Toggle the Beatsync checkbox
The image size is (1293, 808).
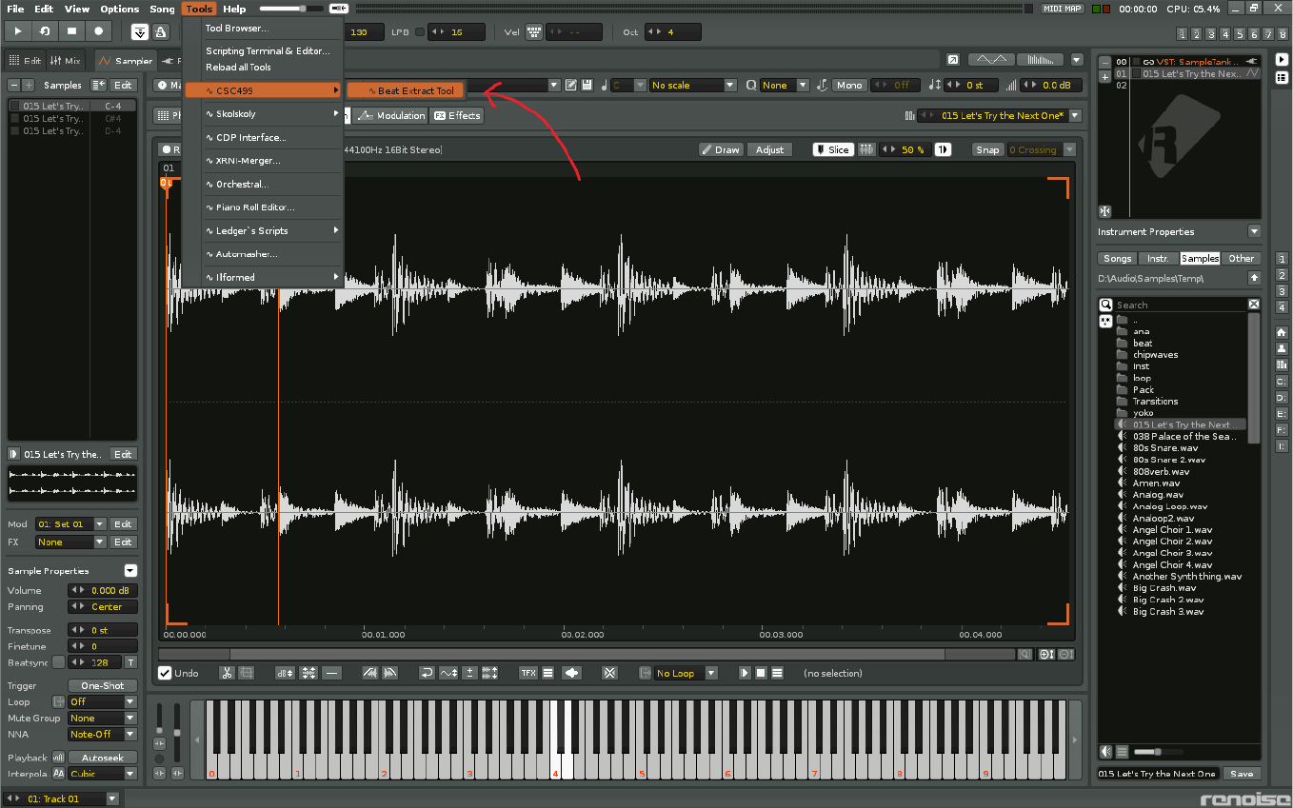tap(59, 662)
